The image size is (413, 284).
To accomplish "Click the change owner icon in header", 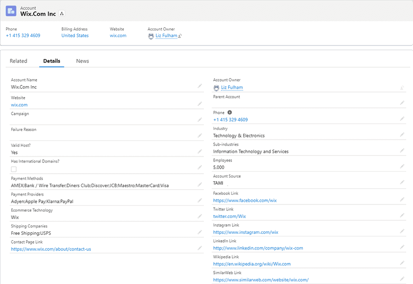I will click(x=180, y=36).
